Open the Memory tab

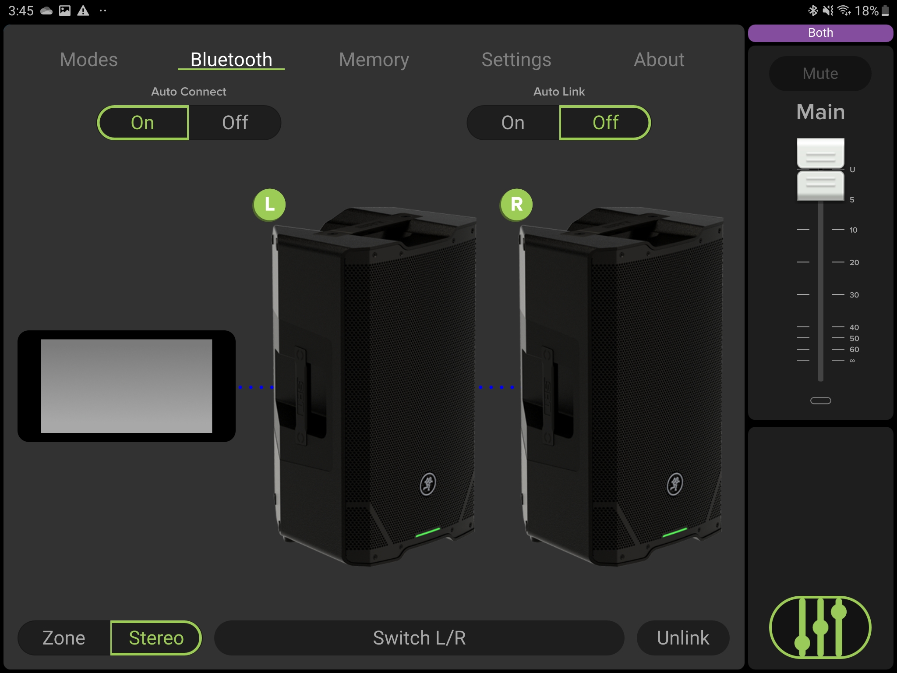[x=374, y=60]
